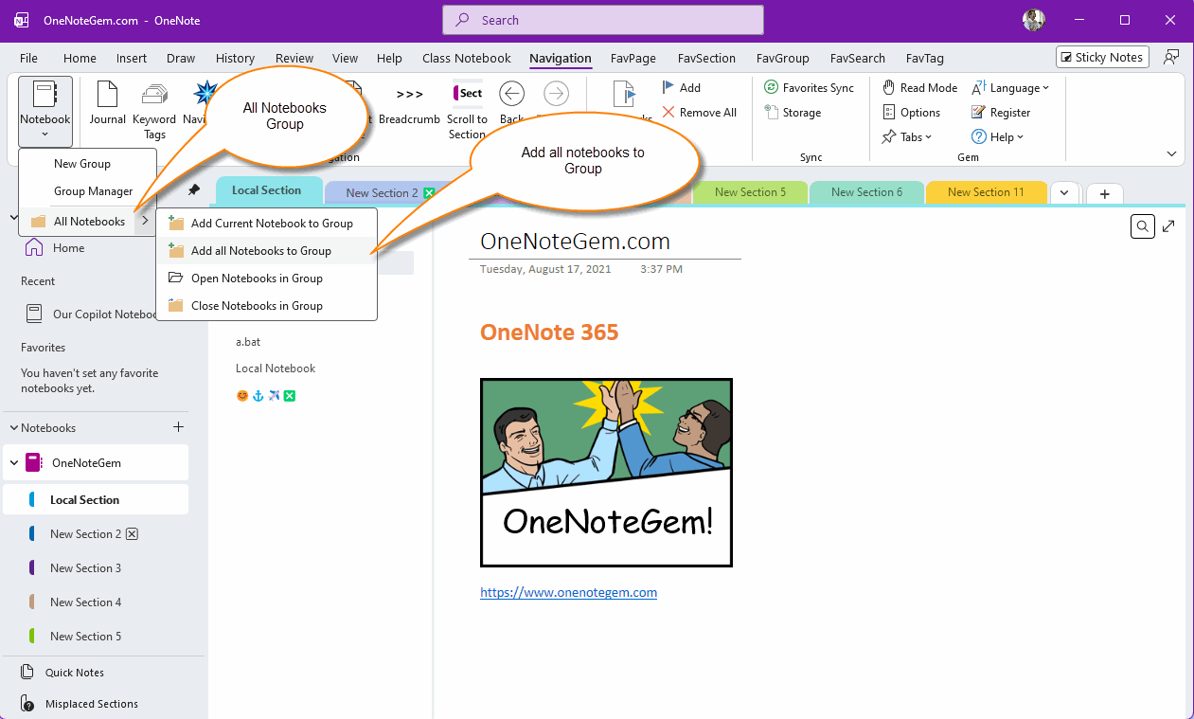
Task: Select the a.bat page
Action: point(248,341)
